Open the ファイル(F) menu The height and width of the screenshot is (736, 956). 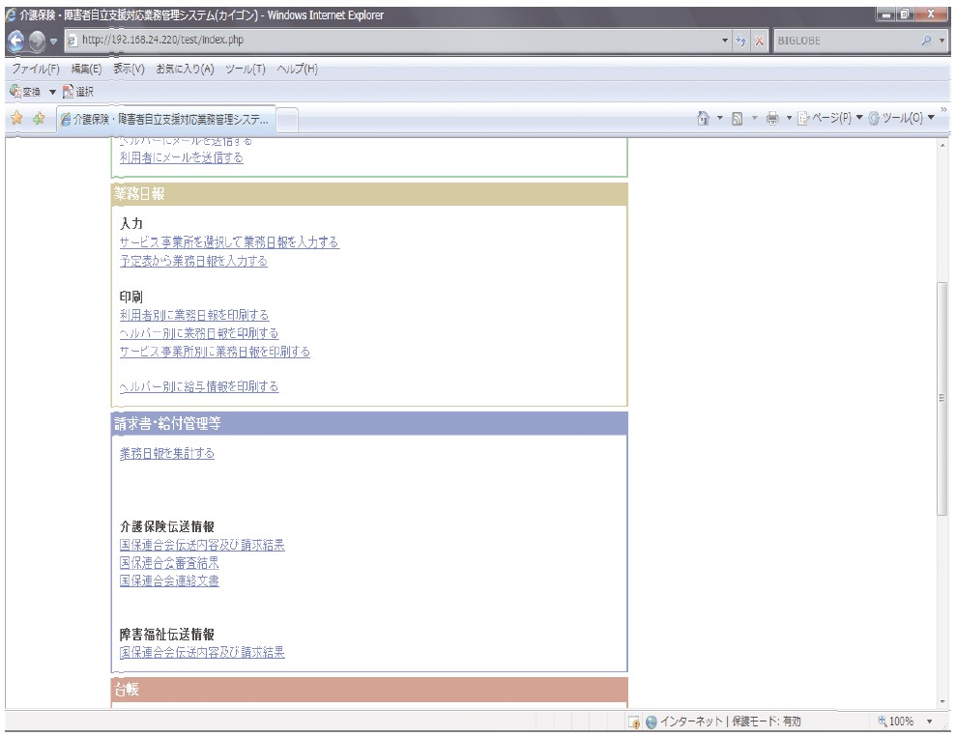36,69
